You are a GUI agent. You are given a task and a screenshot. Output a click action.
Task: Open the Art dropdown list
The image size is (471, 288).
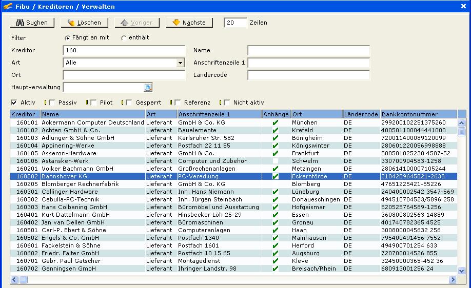180,63
